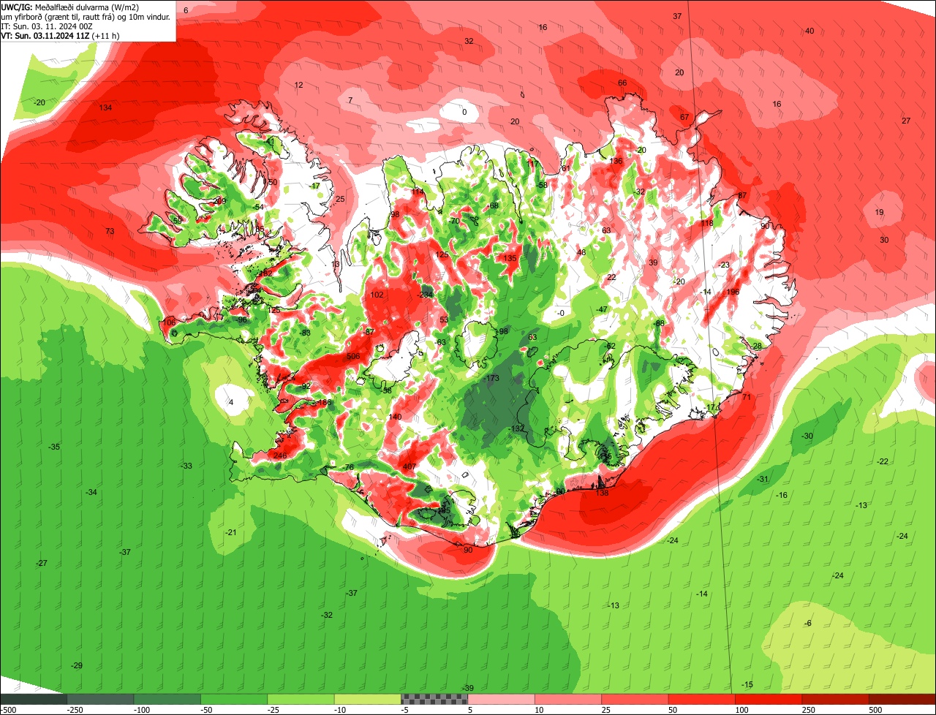
Task: Click the map value 407 in southern Iceland
Action: pyautogui.click(x=409, y=467)
